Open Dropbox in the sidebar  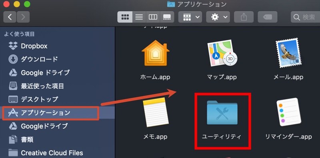(x=58, y=46)
